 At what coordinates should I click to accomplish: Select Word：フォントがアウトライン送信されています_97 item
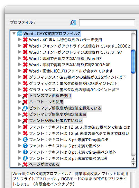pos(75,52)
